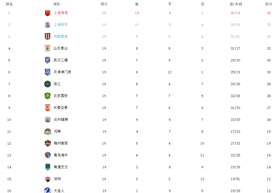Click the 山东泰山 team crest icon
275x193 pixels.
click(x=48, y=48)
